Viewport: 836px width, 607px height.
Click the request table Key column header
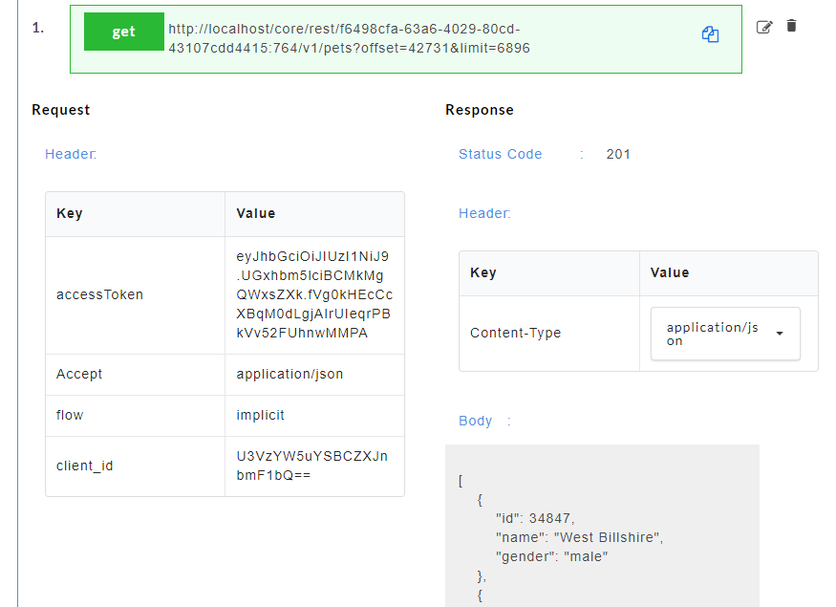tap(136, 214)
